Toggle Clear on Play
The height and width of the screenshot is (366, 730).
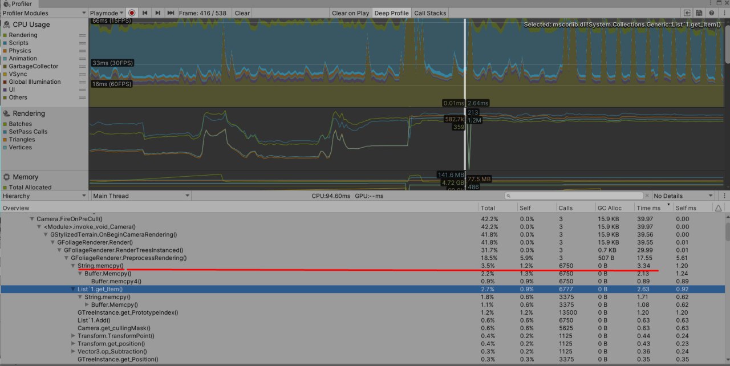(350, 13)
